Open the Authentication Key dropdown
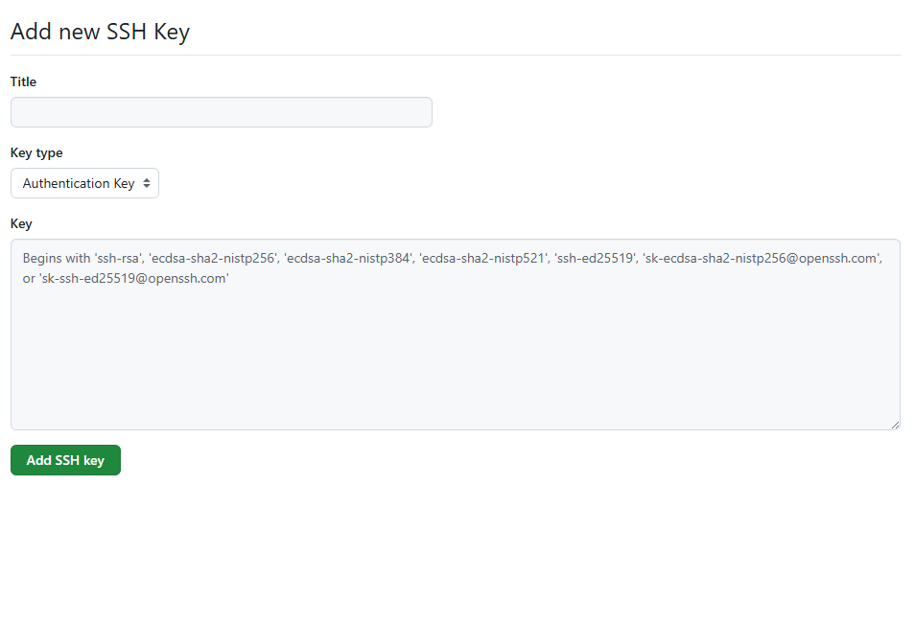The image size is (915, 624). [84, 183]
